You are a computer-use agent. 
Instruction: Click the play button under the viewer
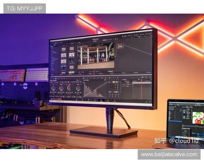[95, 72]
